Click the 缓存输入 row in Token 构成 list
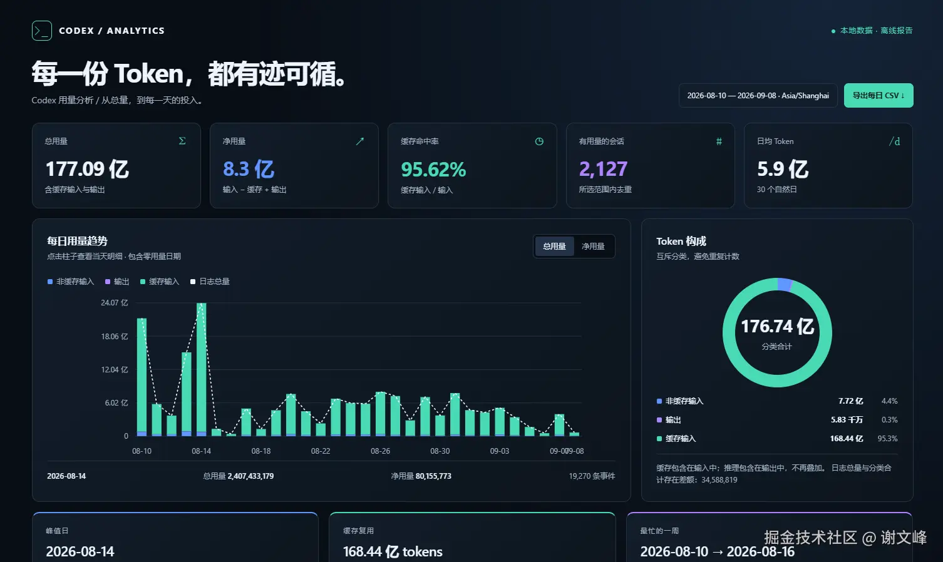The image size is (943, 562). [776, 439]
